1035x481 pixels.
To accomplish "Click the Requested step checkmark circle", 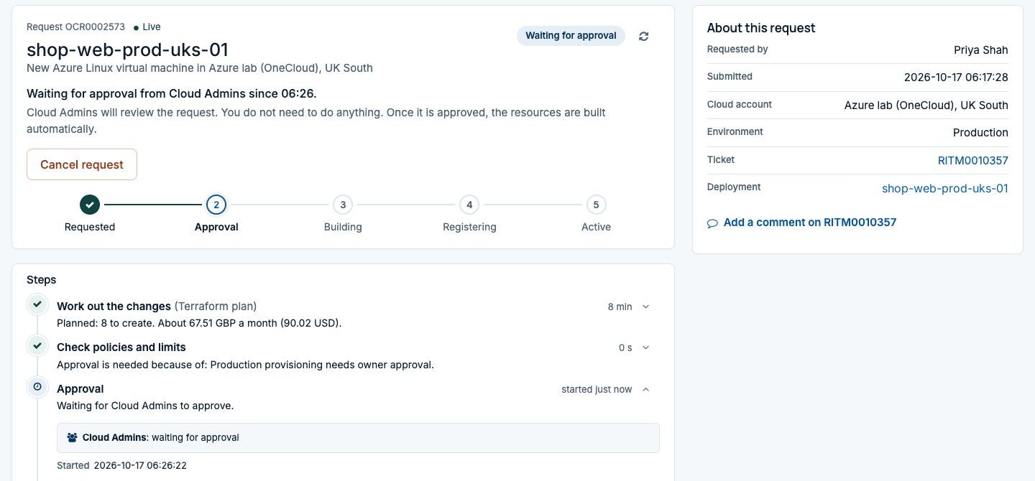I will tap(90, 205).
